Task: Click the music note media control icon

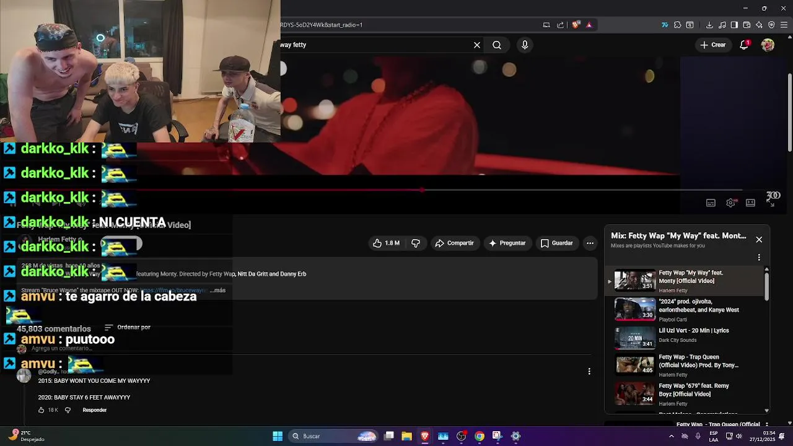Action: tap(722, 25)
